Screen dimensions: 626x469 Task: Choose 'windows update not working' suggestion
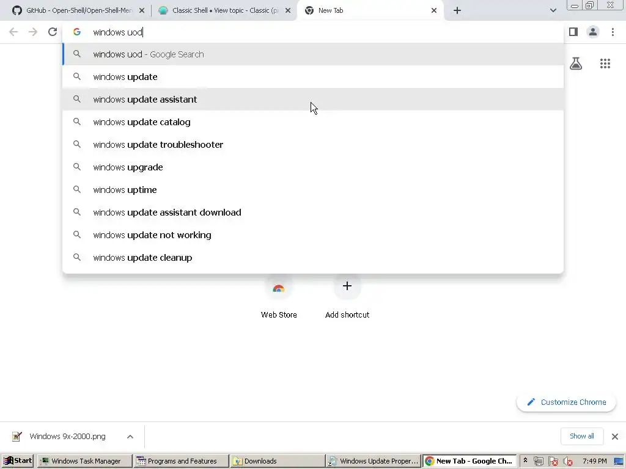(313, 235)
